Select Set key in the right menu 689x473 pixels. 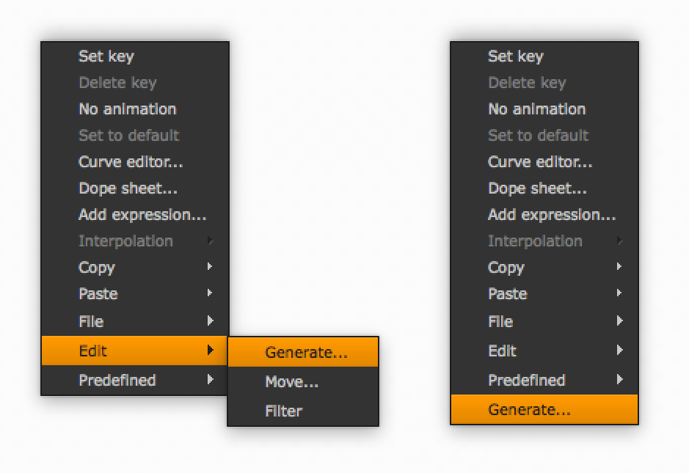(x=515, y=56)
